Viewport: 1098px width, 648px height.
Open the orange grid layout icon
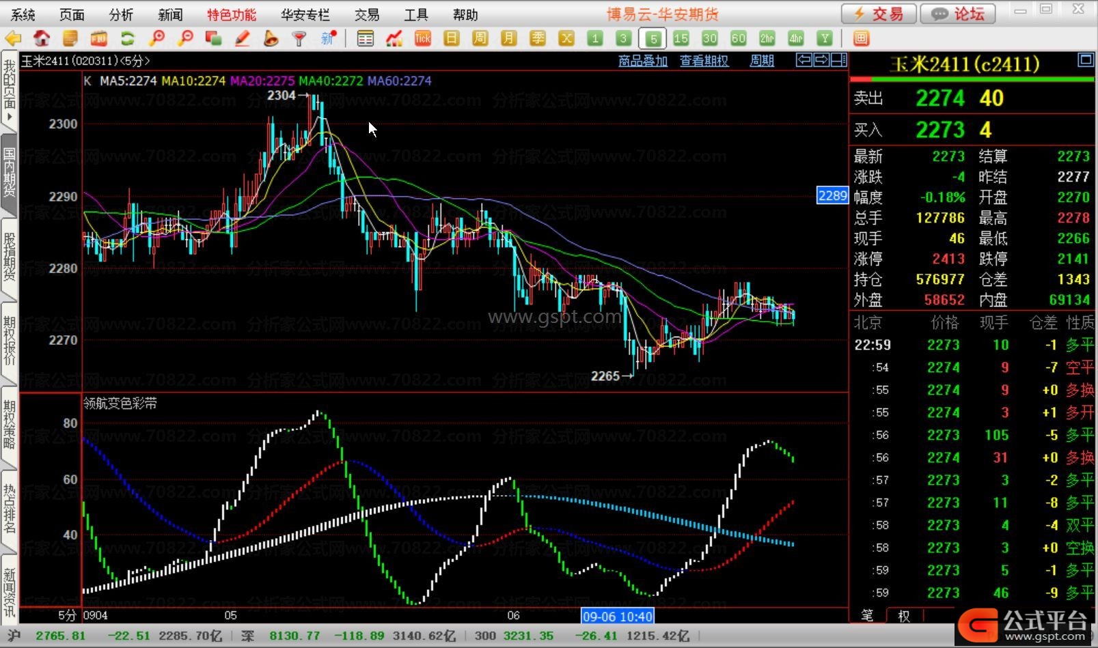861,38
